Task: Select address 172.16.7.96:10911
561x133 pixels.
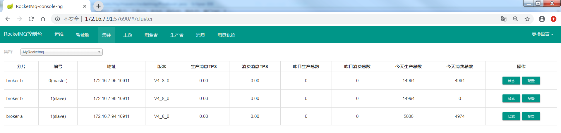Action: pos(111,99)
